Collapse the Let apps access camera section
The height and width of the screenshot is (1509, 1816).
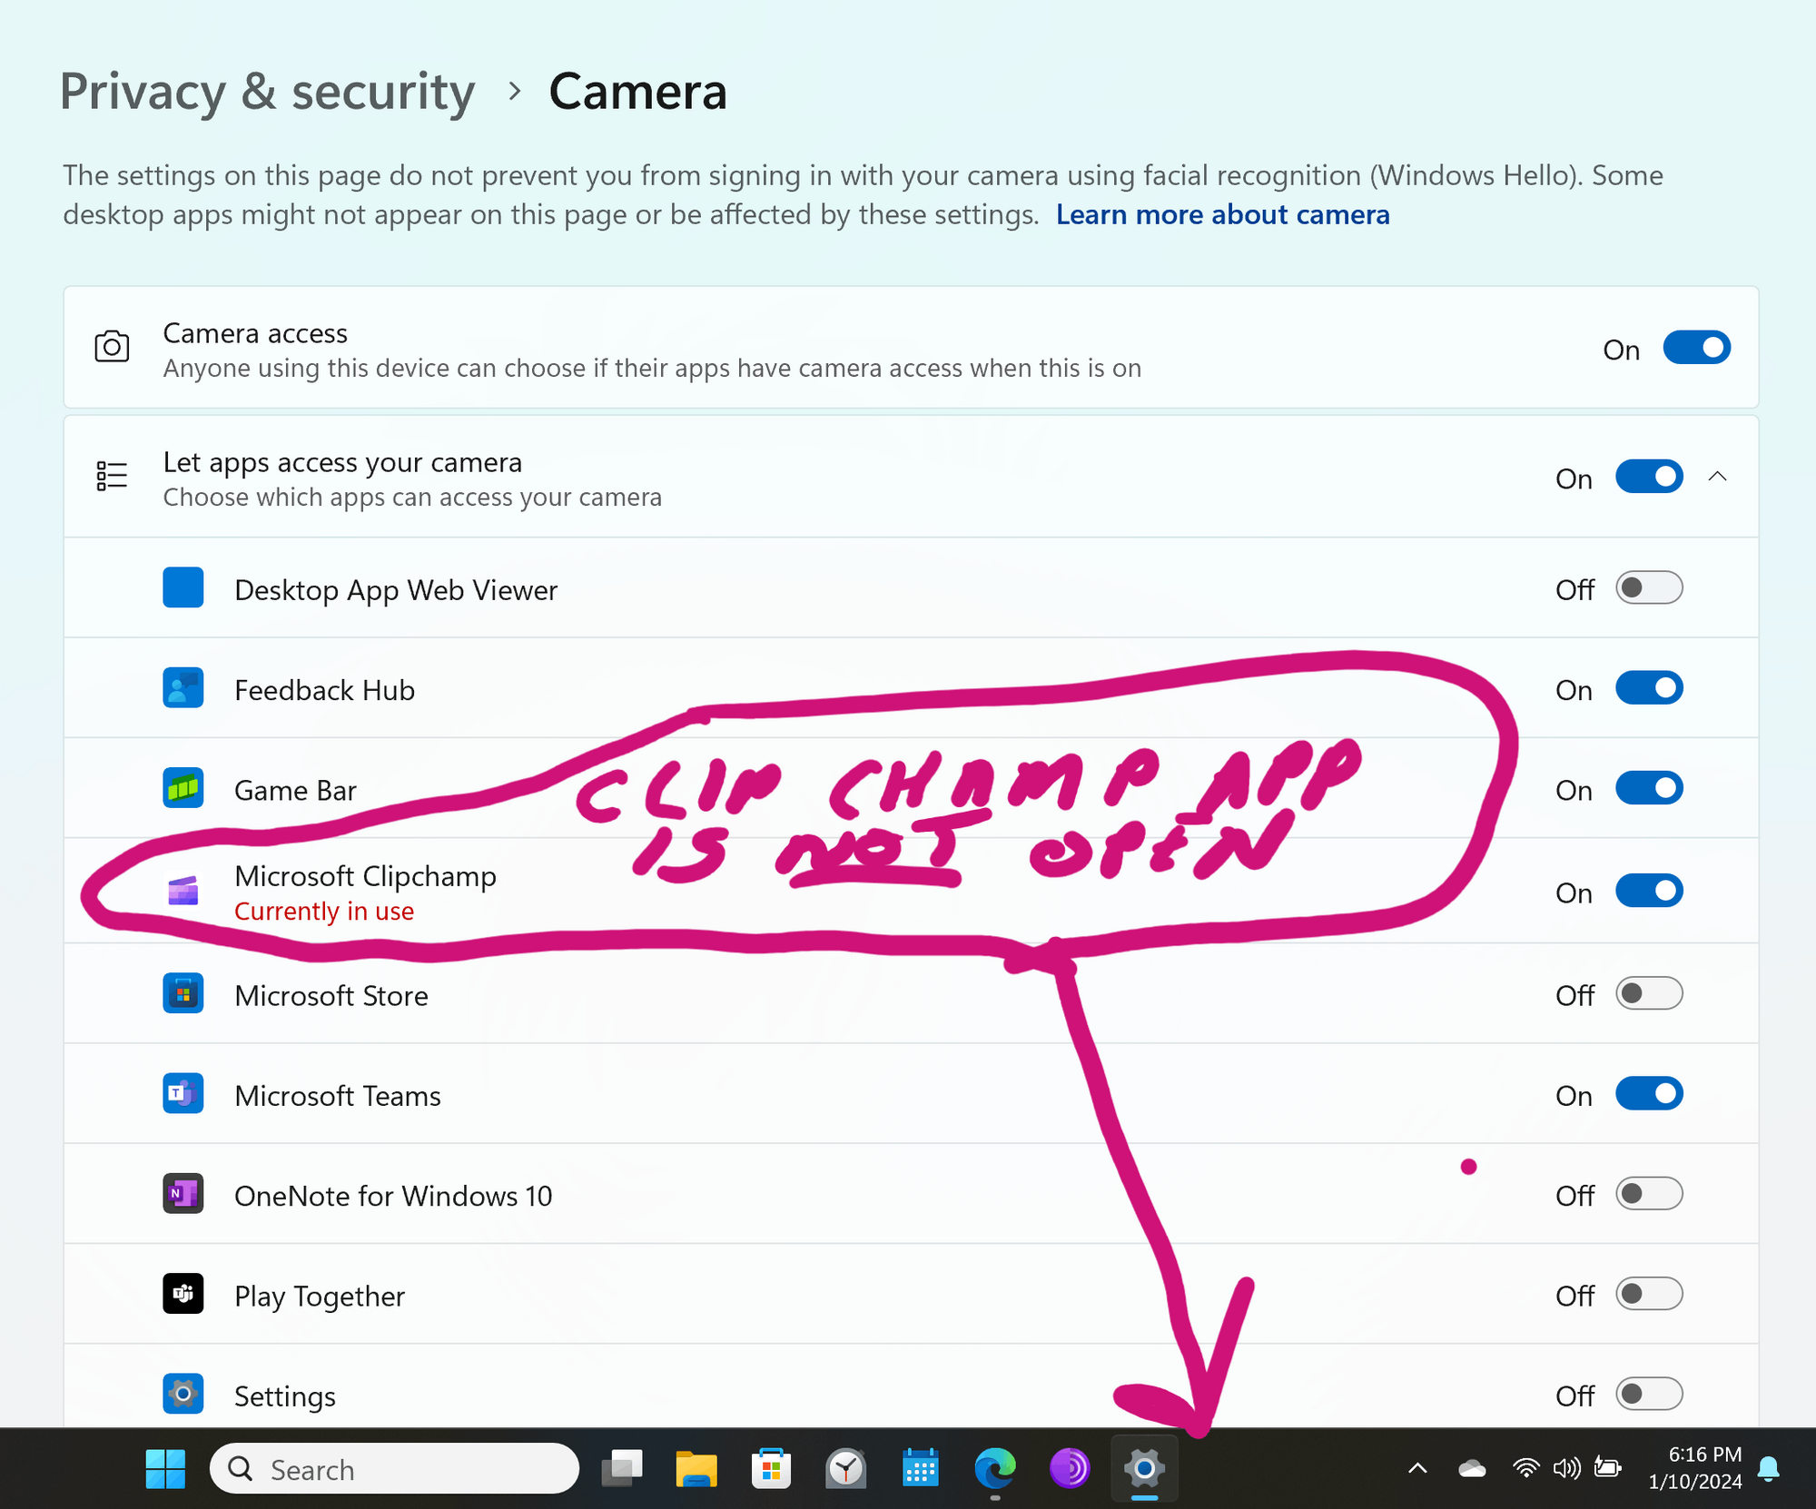(x=1717, y=477)
